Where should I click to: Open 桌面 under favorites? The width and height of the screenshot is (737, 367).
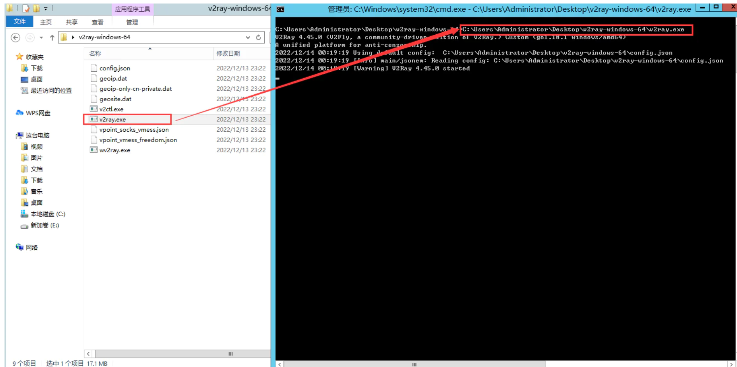(37, 79)
